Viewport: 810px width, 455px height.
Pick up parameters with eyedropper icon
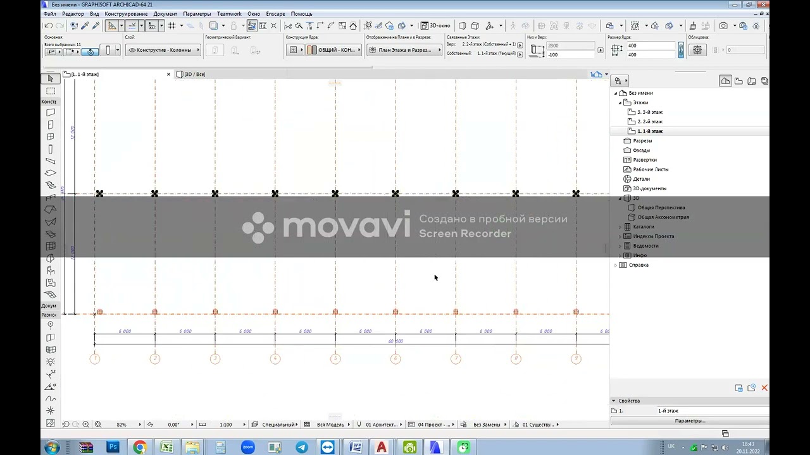[85, 26]
